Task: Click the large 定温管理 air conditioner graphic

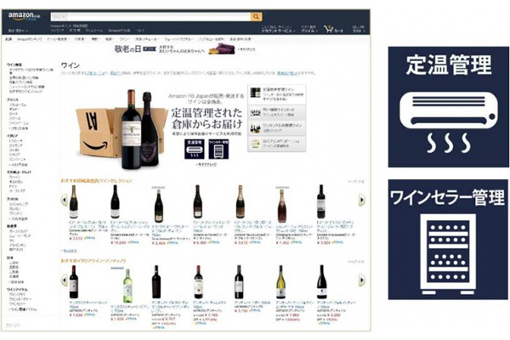Action: click(x=448, y=107)
